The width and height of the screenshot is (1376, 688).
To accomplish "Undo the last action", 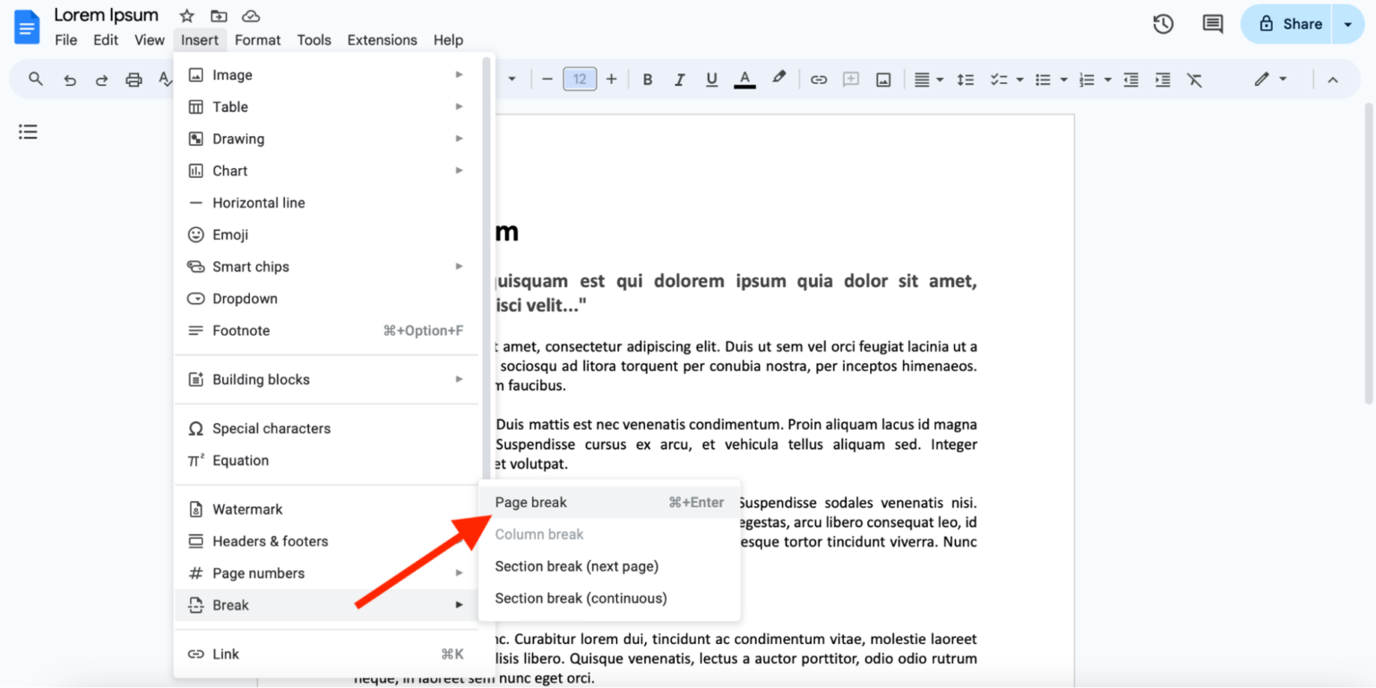I will coord(70,79).
